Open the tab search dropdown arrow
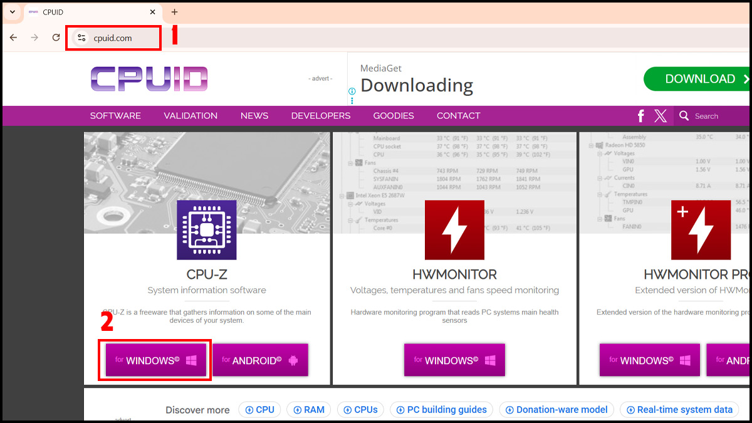The width and height of the screenshot is (752, 423). [12, 12]
